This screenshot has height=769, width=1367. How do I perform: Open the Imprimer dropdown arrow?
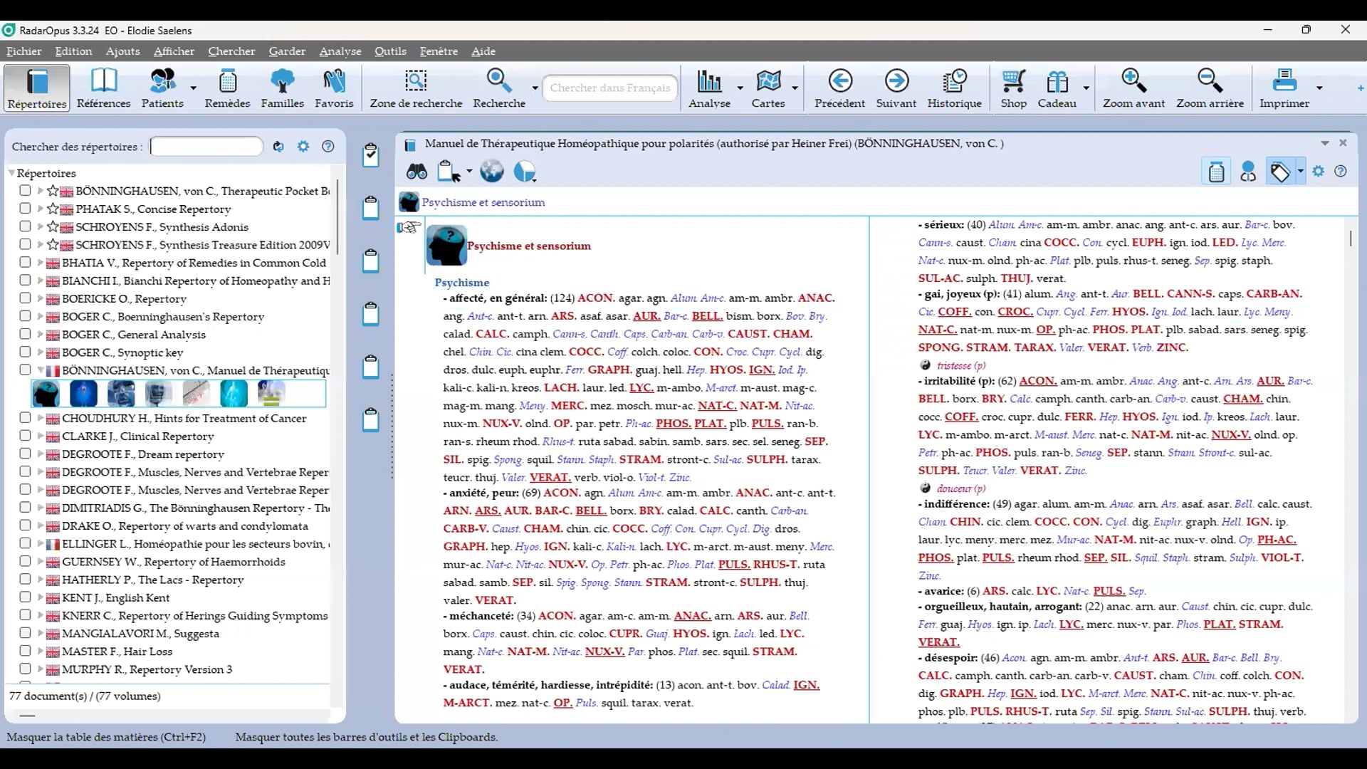tap(1319, 88)
